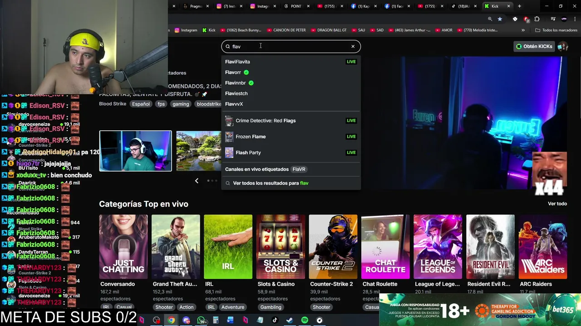This screenshot has height=326, width=581.
Task: Switch to the (7) Instagram browser tab
Action: (229, 6)
